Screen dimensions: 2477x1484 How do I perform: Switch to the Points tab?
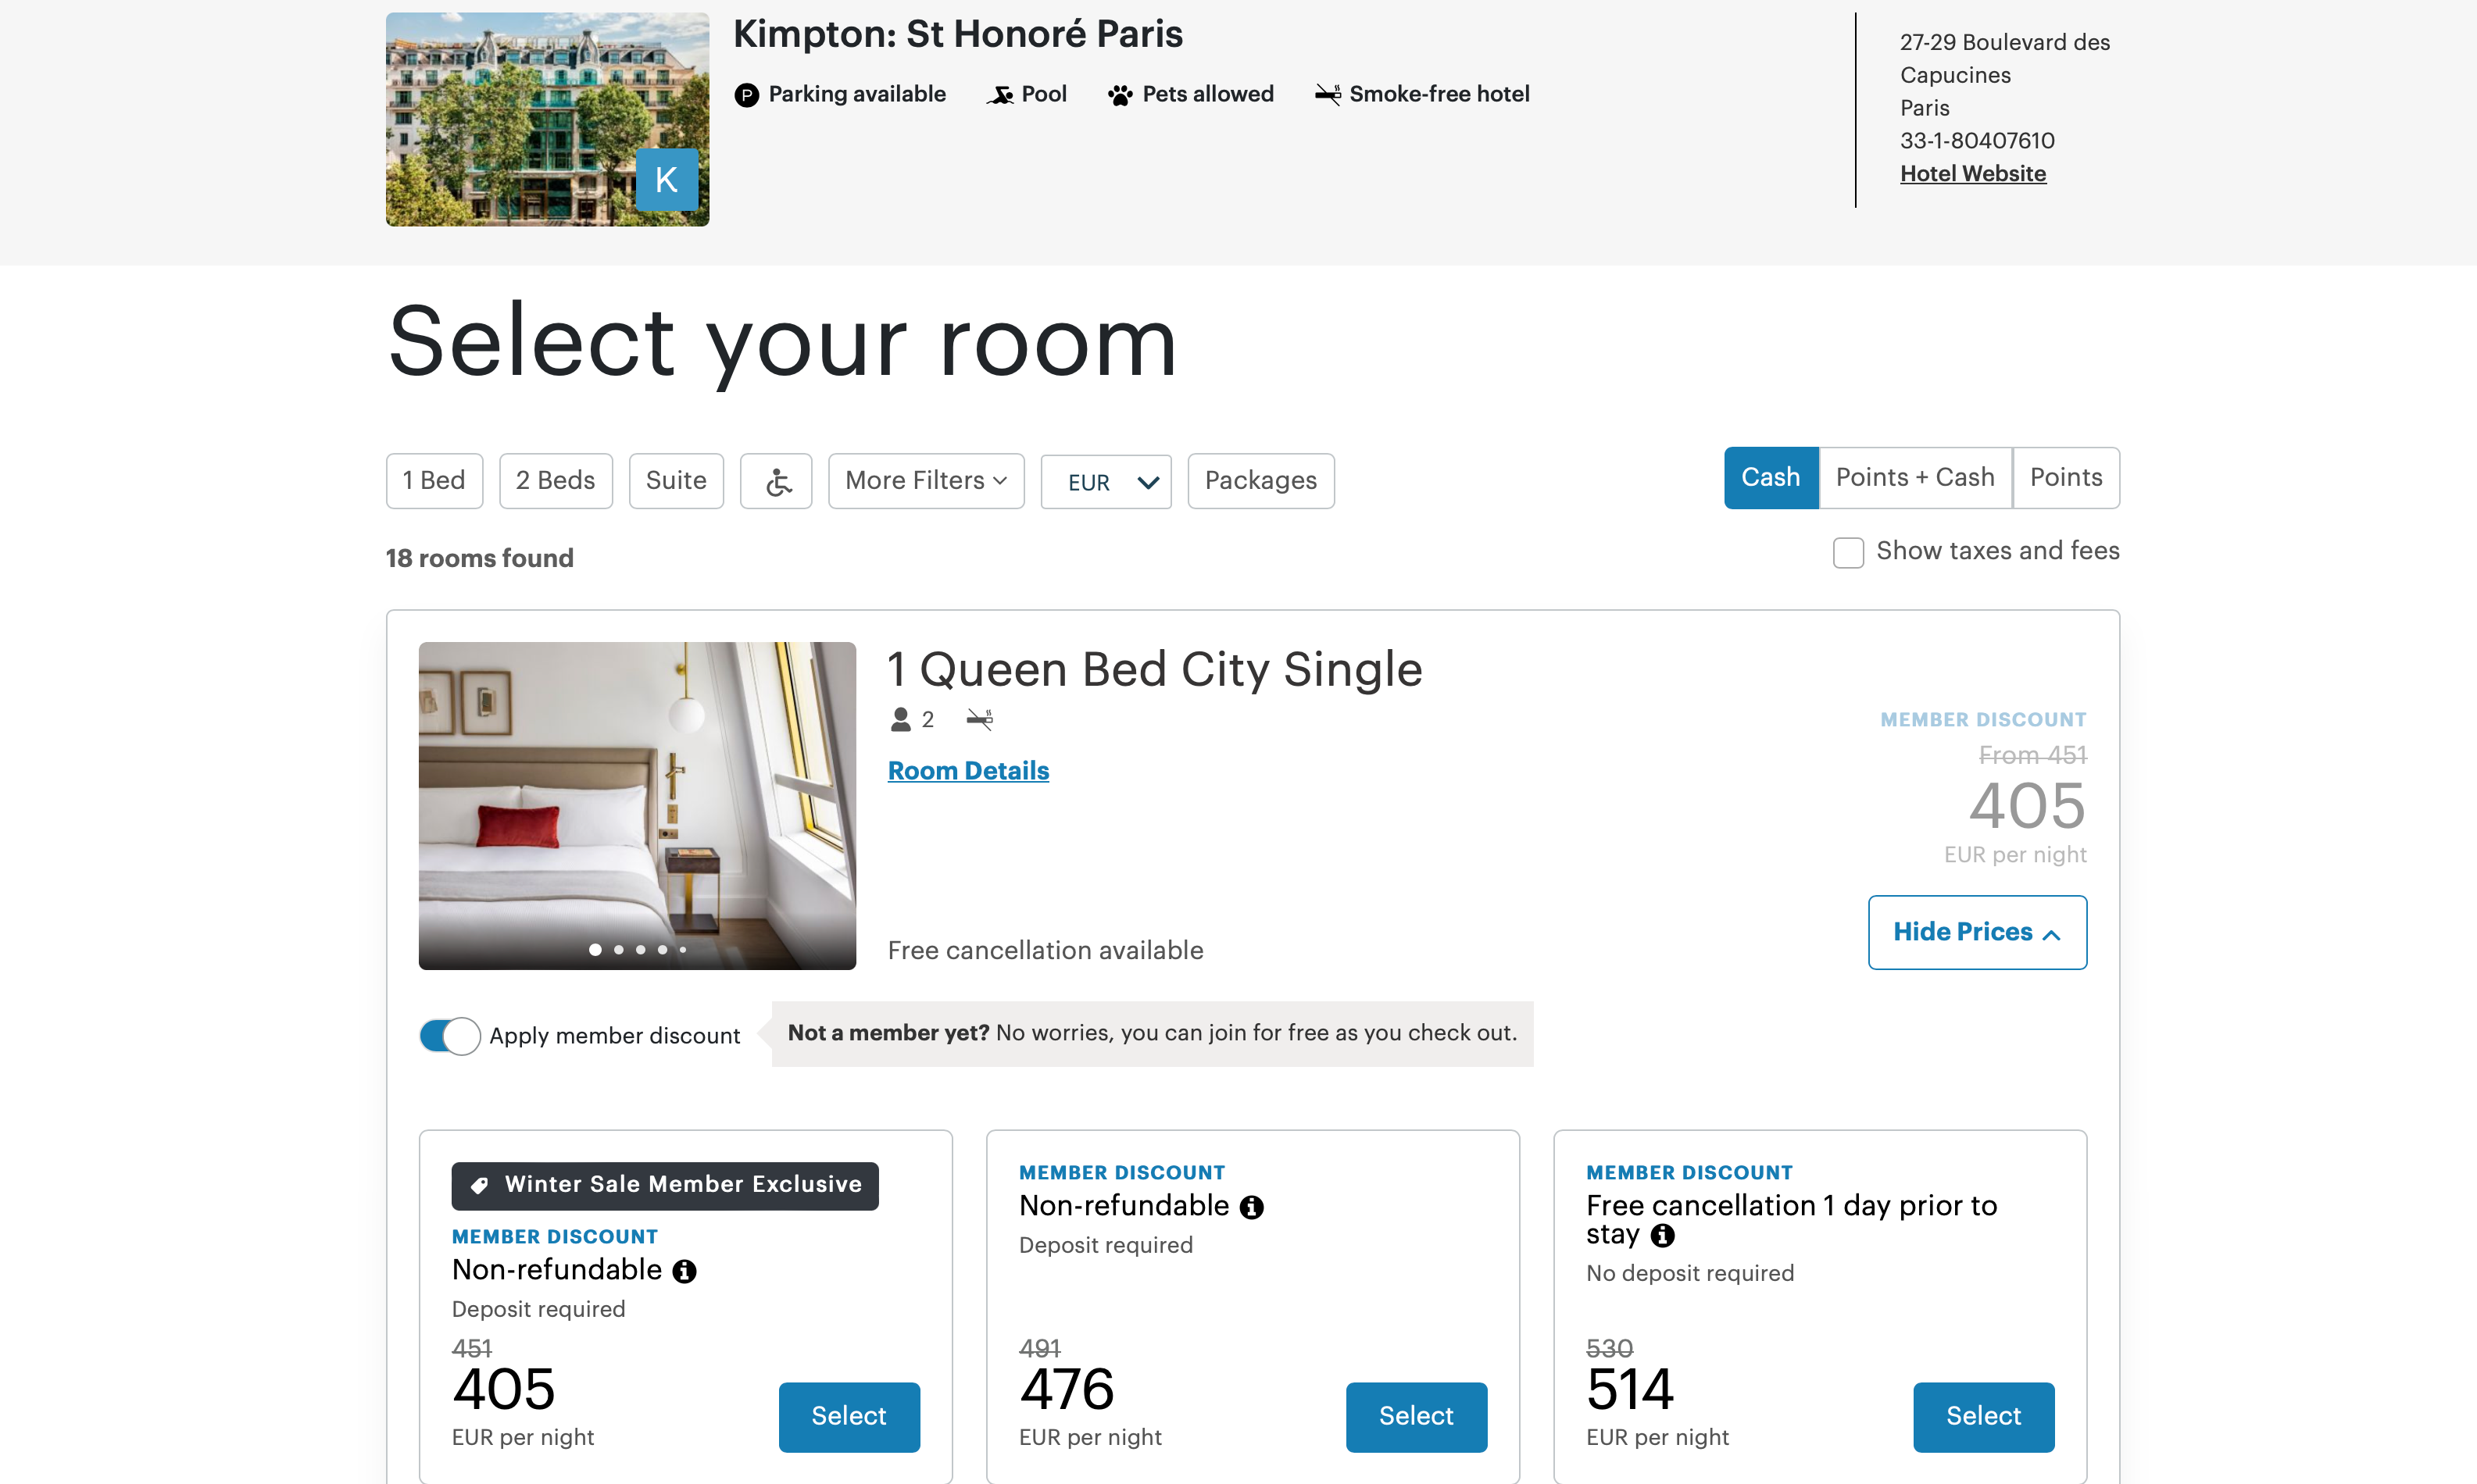2066,478
